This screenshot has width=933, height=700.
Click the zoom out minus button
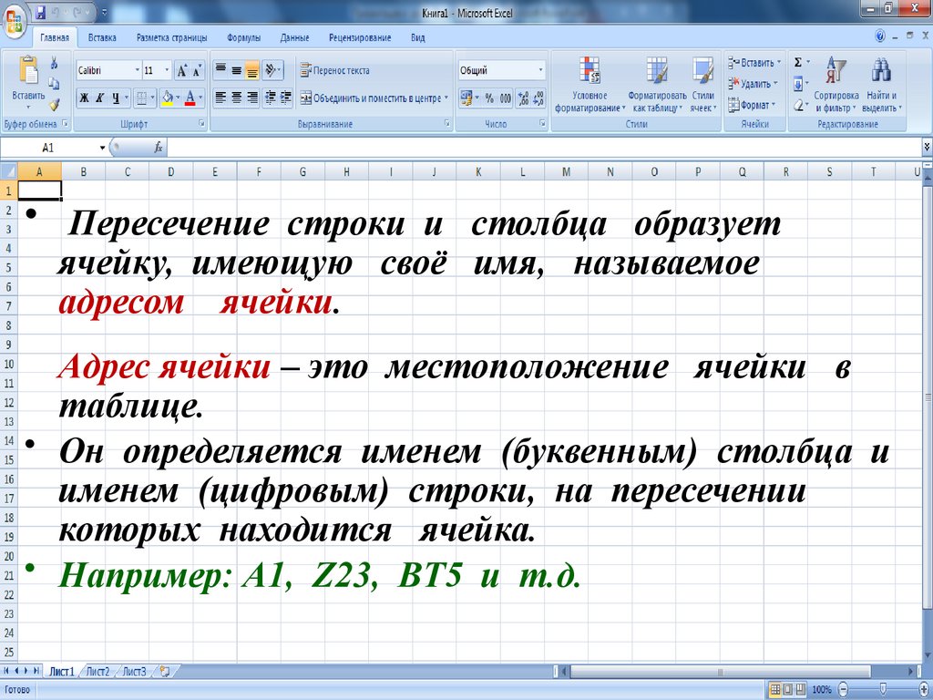843,689
